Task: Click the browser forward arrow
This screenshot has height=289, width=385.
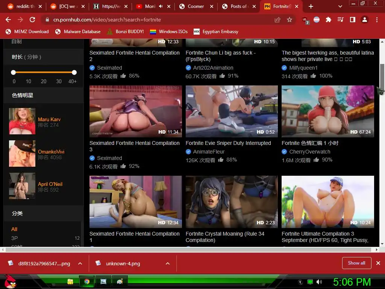Action: pyautogui.click(x=20, y=20)
